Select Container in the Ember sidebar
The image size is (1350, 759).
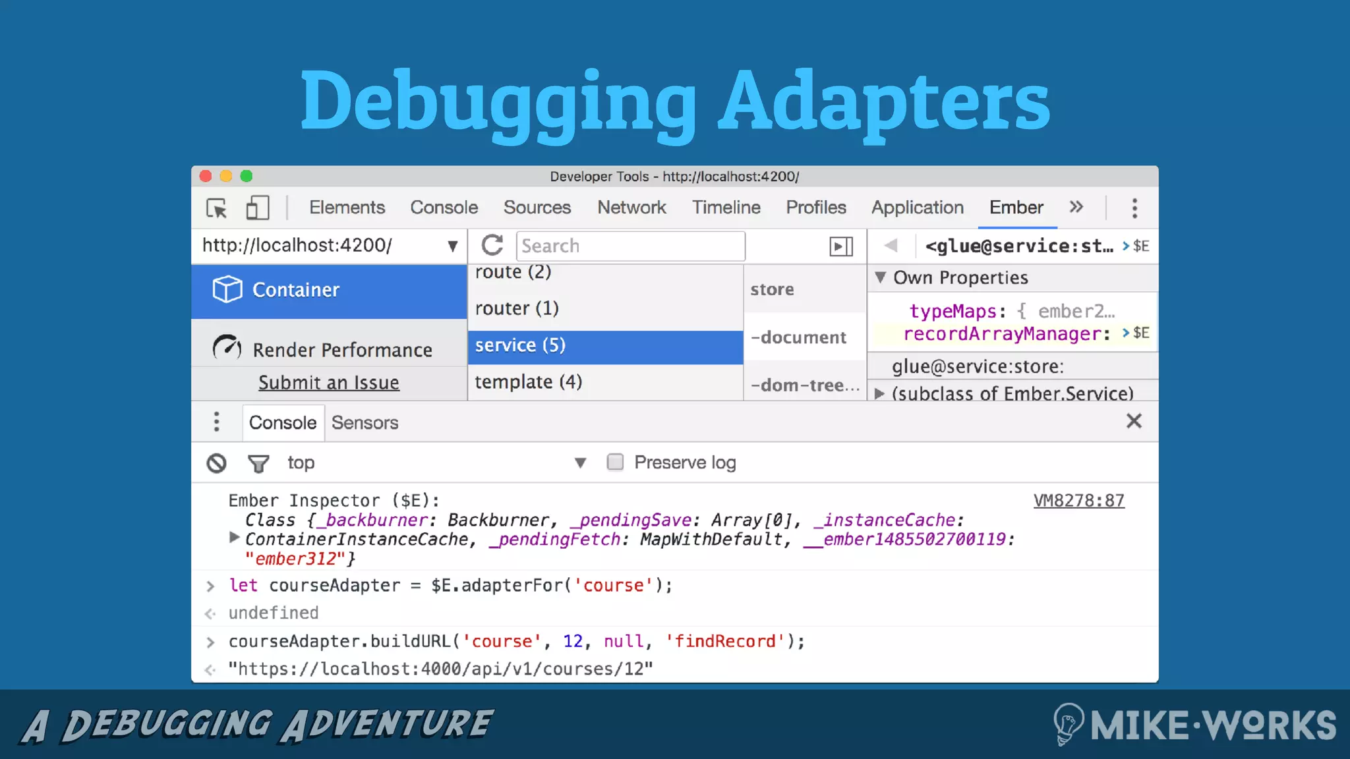point(329,291)
